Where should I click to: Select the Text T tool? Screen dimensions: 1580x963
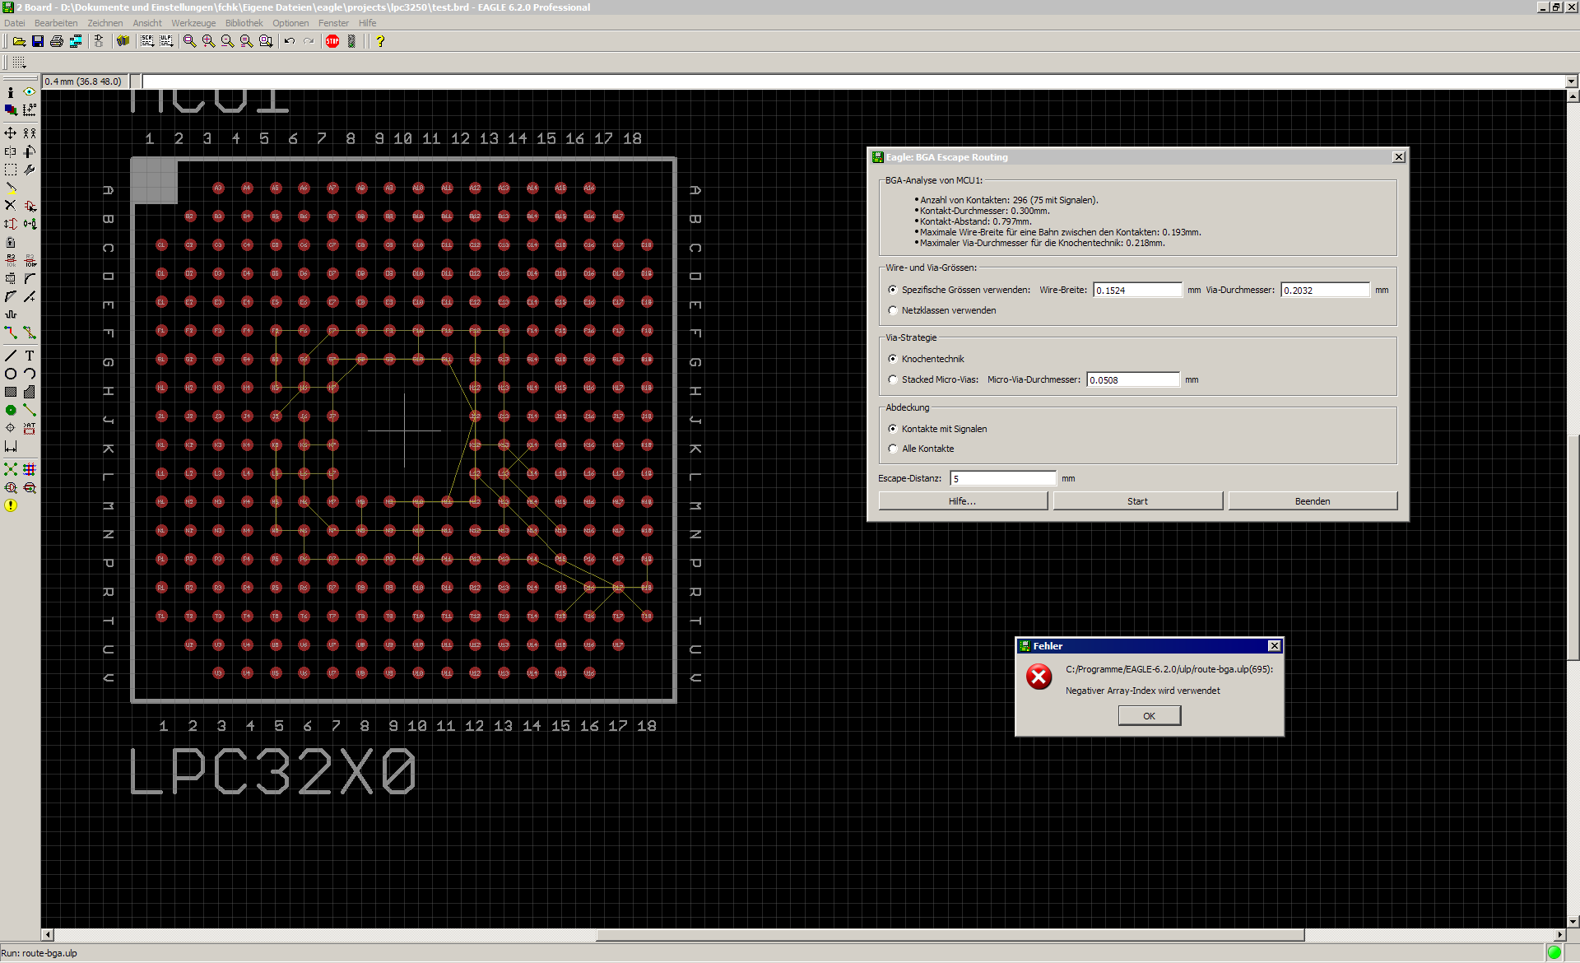coord(30,356)
